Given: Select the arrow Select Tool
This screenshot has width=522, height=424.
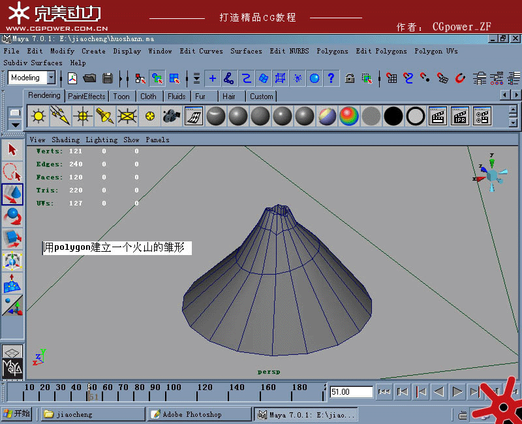Looking at the screenshot, I should (12, 150).
